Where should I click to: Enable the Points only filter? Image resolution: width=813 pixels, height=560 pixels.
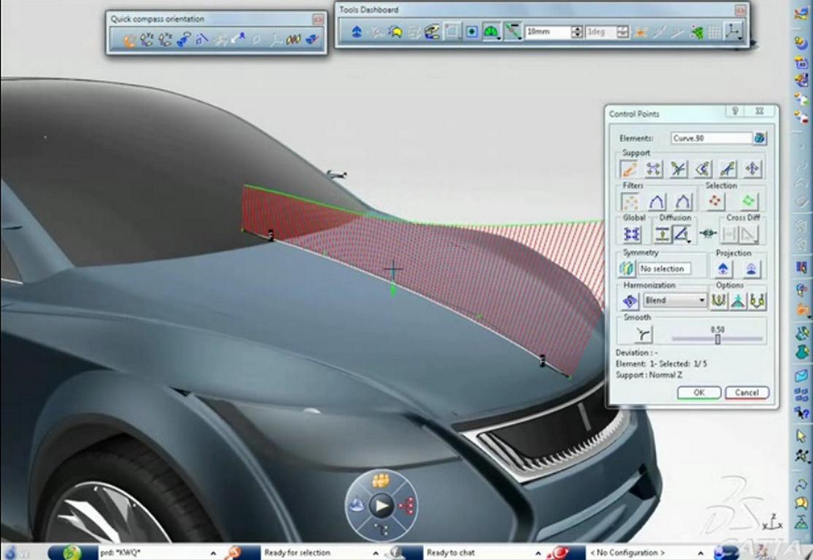pos(630,201)
